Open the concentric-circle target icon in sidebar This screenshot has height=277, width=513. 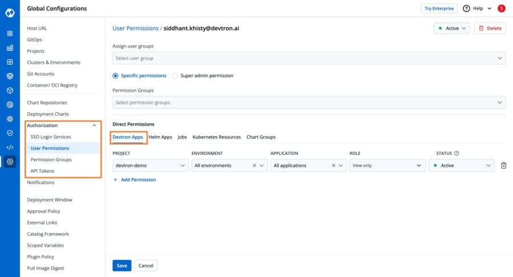pos(10,105)
